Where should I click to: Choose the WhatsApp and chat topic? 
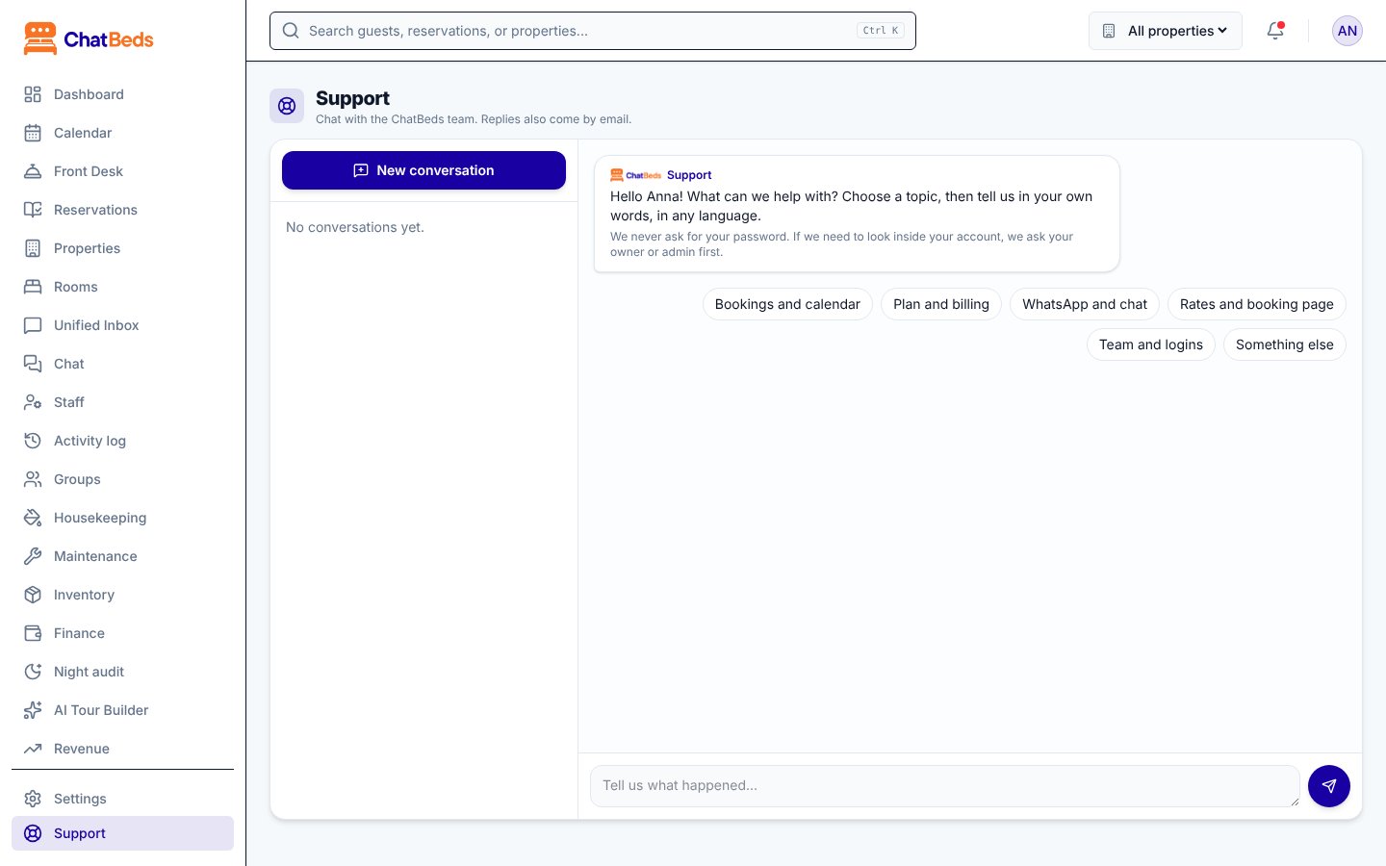(x=1085, y=304)
